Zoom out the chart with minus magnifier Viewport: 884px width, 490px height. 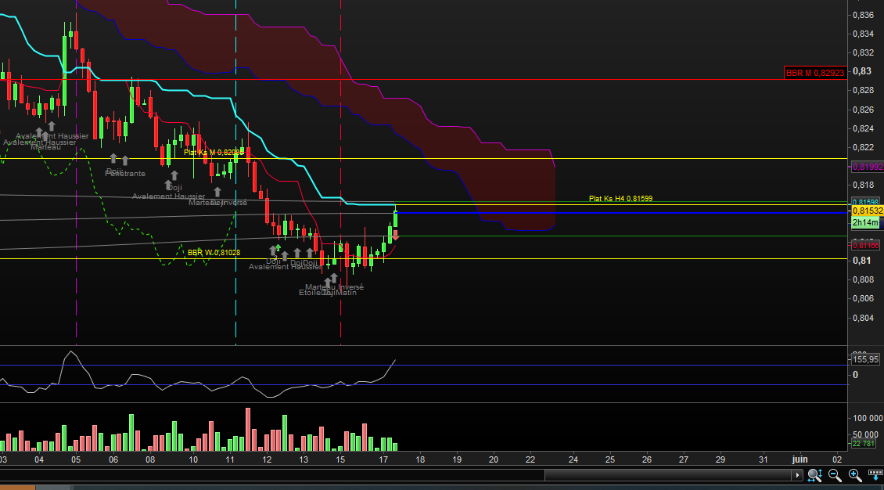(835, 474)
